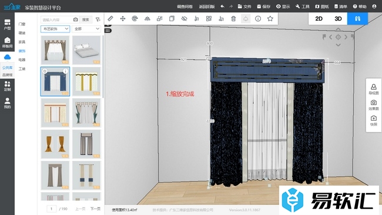Click the undo arrow in the top bar
Image resolution: width=382 pixels, height=215 pixels.
[222, 6]
